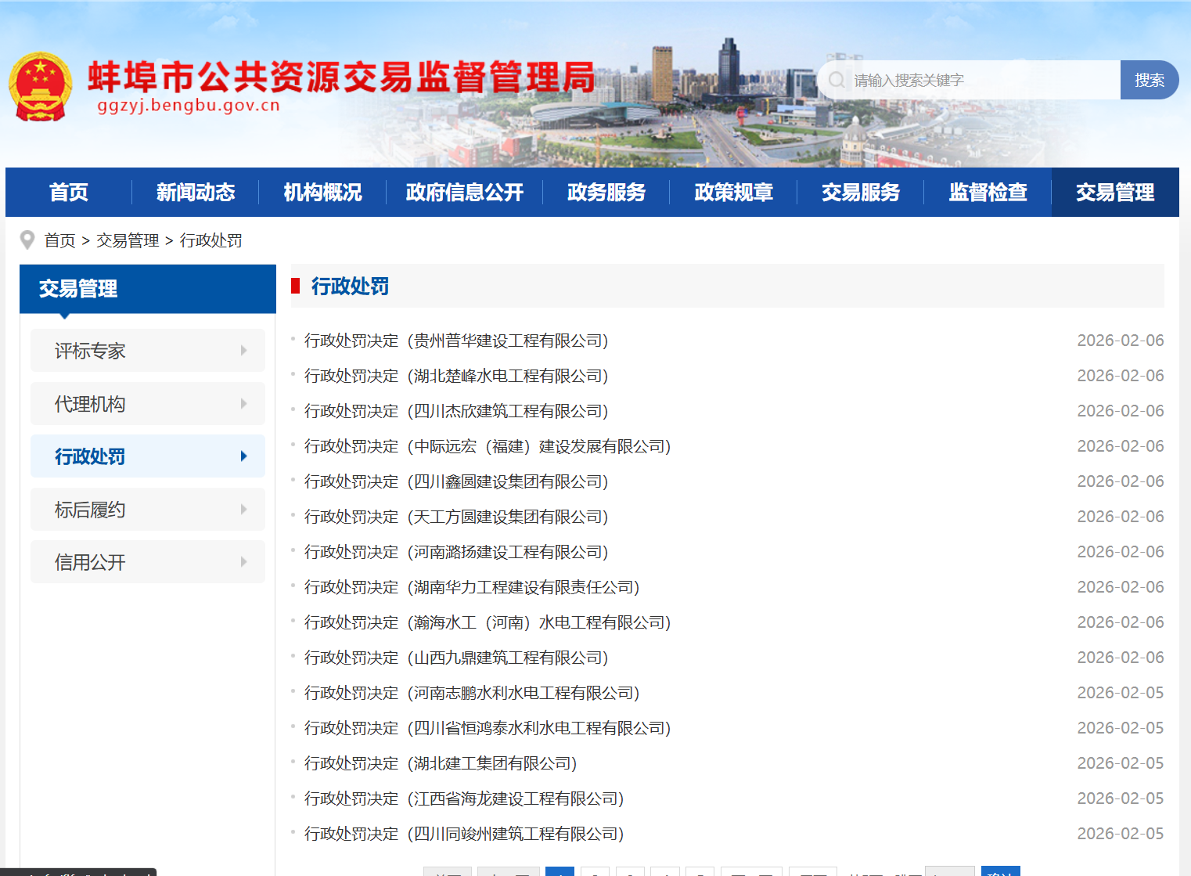The width and height of the screenshot is (1191, 876).
Task: Open decision for 四川省恒鸿泰水利水电工程有限公司
Action: pyautogui.click(x=488, y=728)
